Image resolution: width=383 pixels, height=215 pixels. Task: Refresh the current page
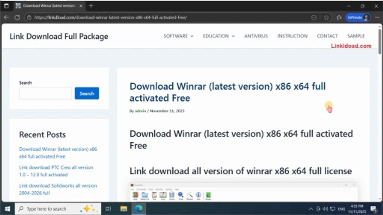pos(17,17)
